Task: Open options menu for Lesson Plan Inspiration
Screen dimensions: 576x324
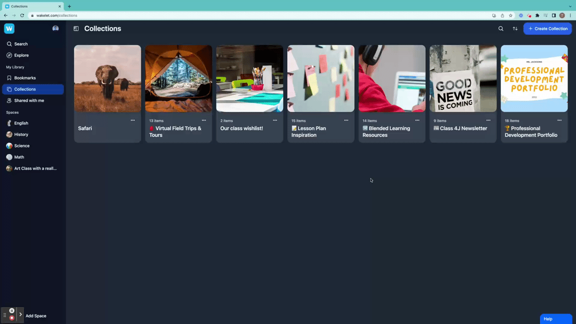Action: click(x=346, y=120)
